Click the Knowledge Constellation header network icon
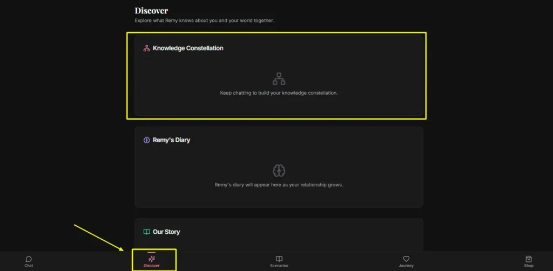This screenshot has width=553, height=271. (x=146, y=48)
